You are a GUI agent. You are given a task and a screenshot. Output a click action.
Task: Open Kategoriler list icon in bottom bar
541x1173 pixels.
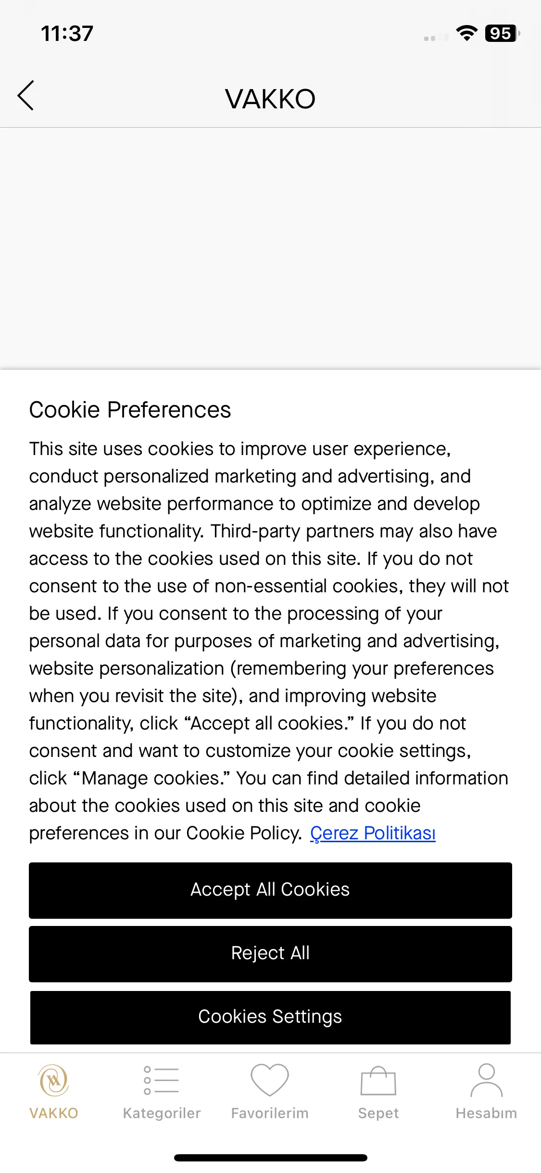162,1080
